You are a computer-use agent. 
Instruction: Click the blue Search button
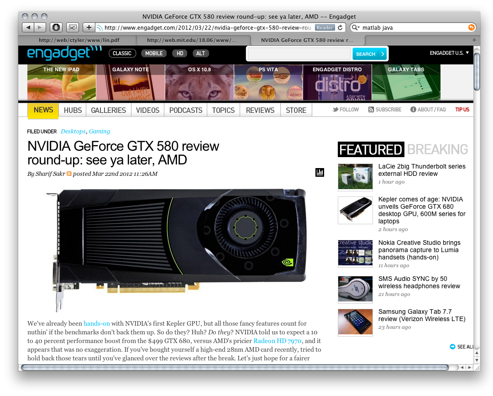tap(369, 54)
